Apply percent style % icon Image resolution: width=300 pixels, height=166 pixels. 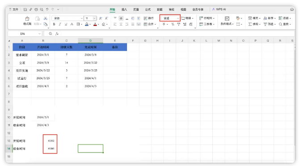tap(173, 24)
